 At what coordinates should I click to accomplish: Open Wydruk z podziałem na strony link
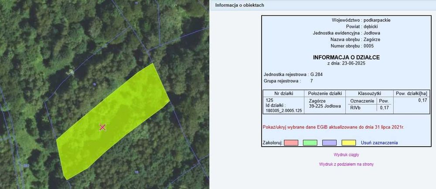tap(346, 164)
